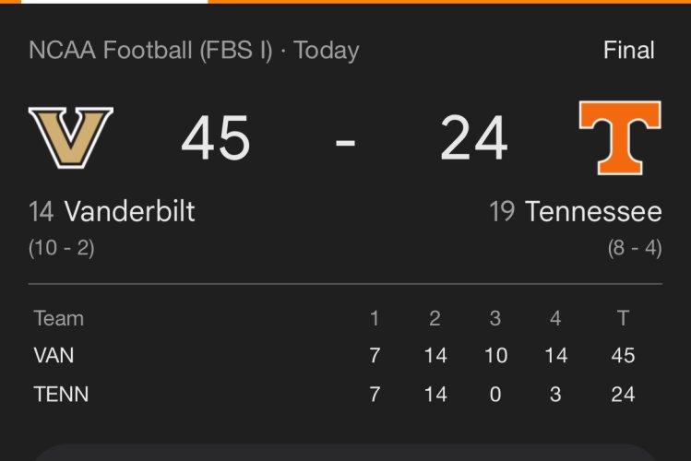Click quarter 3 column header

495,318
